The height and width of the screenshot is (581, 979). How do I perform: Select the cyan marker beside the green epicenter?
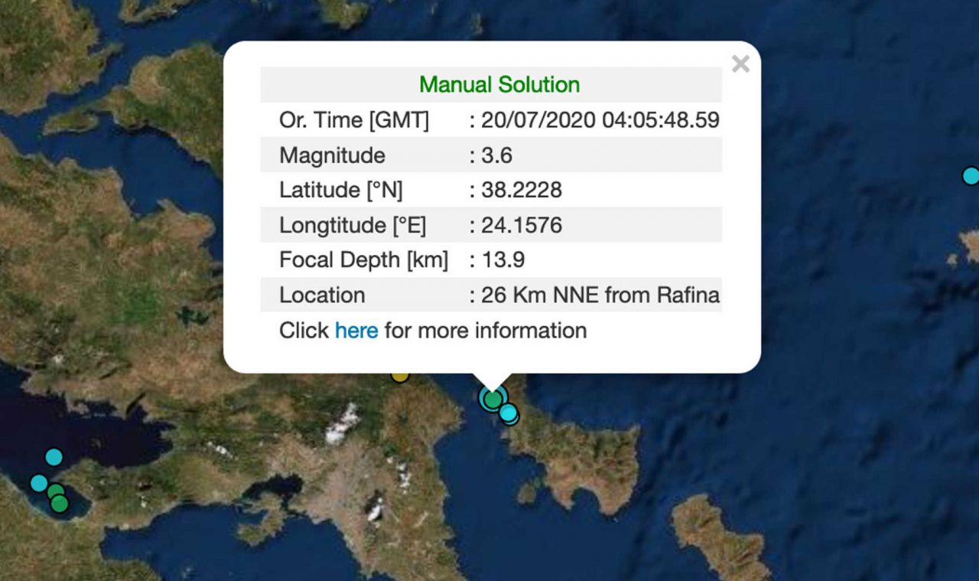pos(509,413)
